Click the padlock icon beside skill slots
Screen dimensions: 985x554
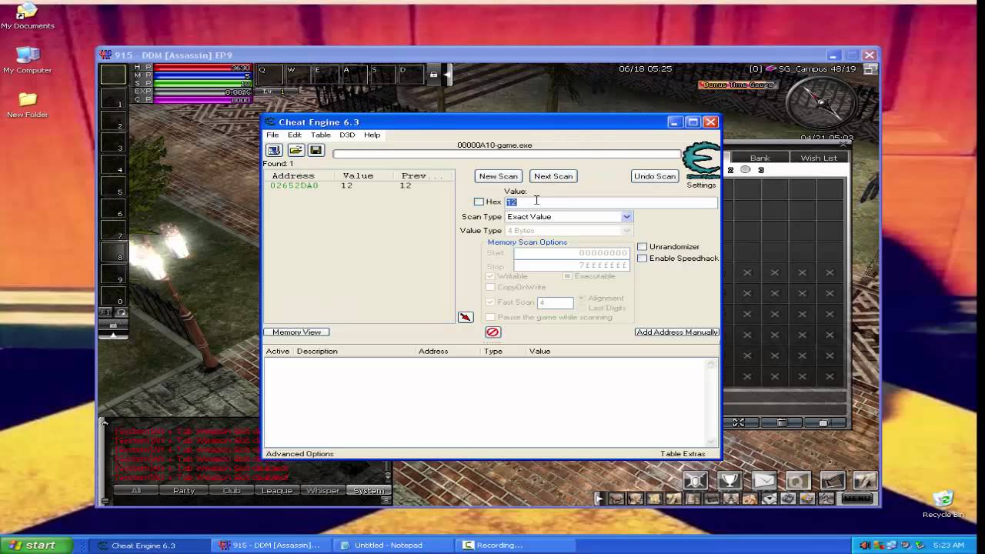tap(433, 75)
